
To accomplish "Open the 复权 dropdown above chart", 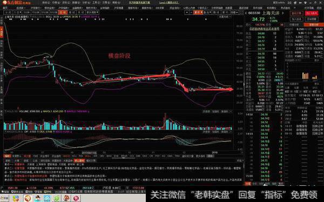I will click(198, 12).
